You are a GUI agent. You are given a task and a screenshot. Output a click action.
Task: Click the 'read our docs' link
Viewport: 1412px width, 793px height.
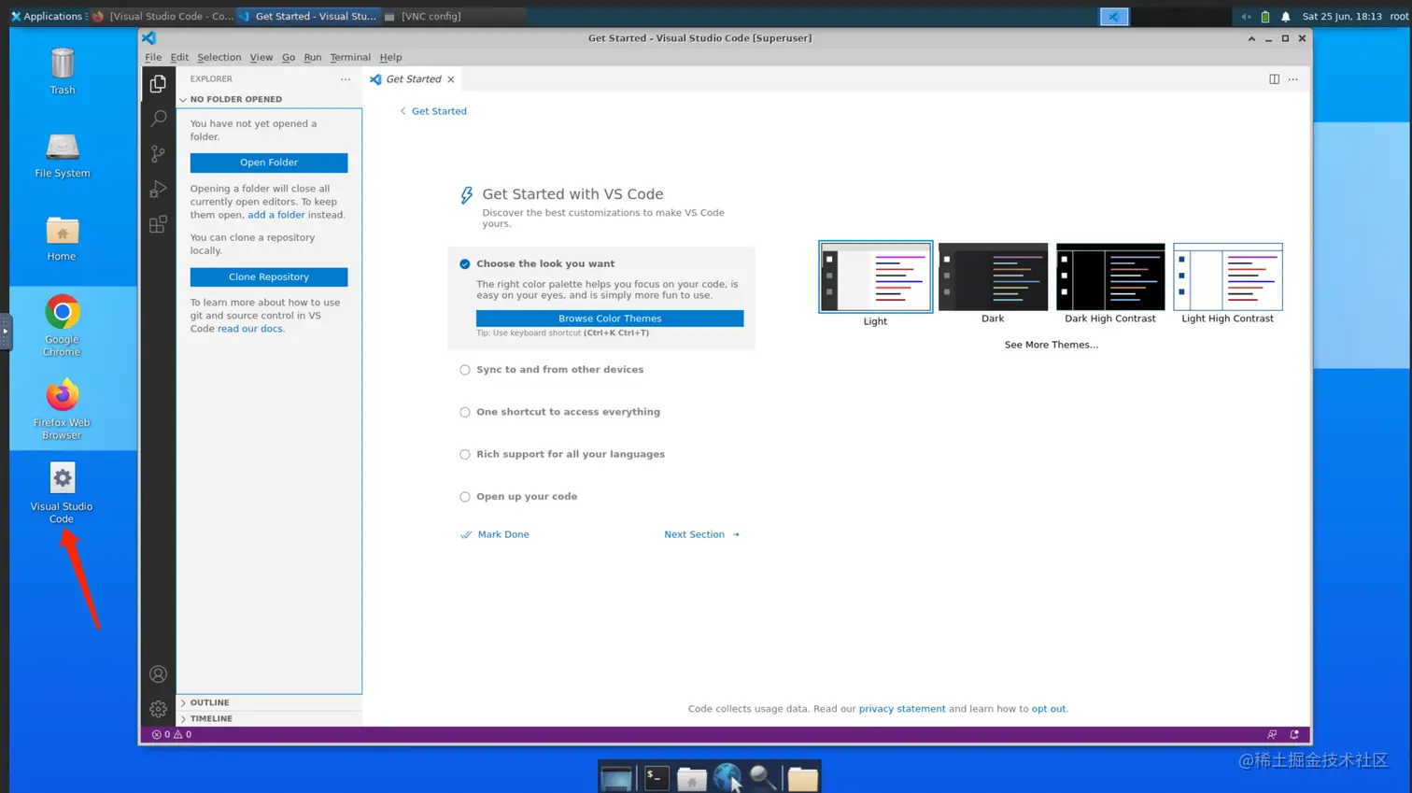[249, 329]
